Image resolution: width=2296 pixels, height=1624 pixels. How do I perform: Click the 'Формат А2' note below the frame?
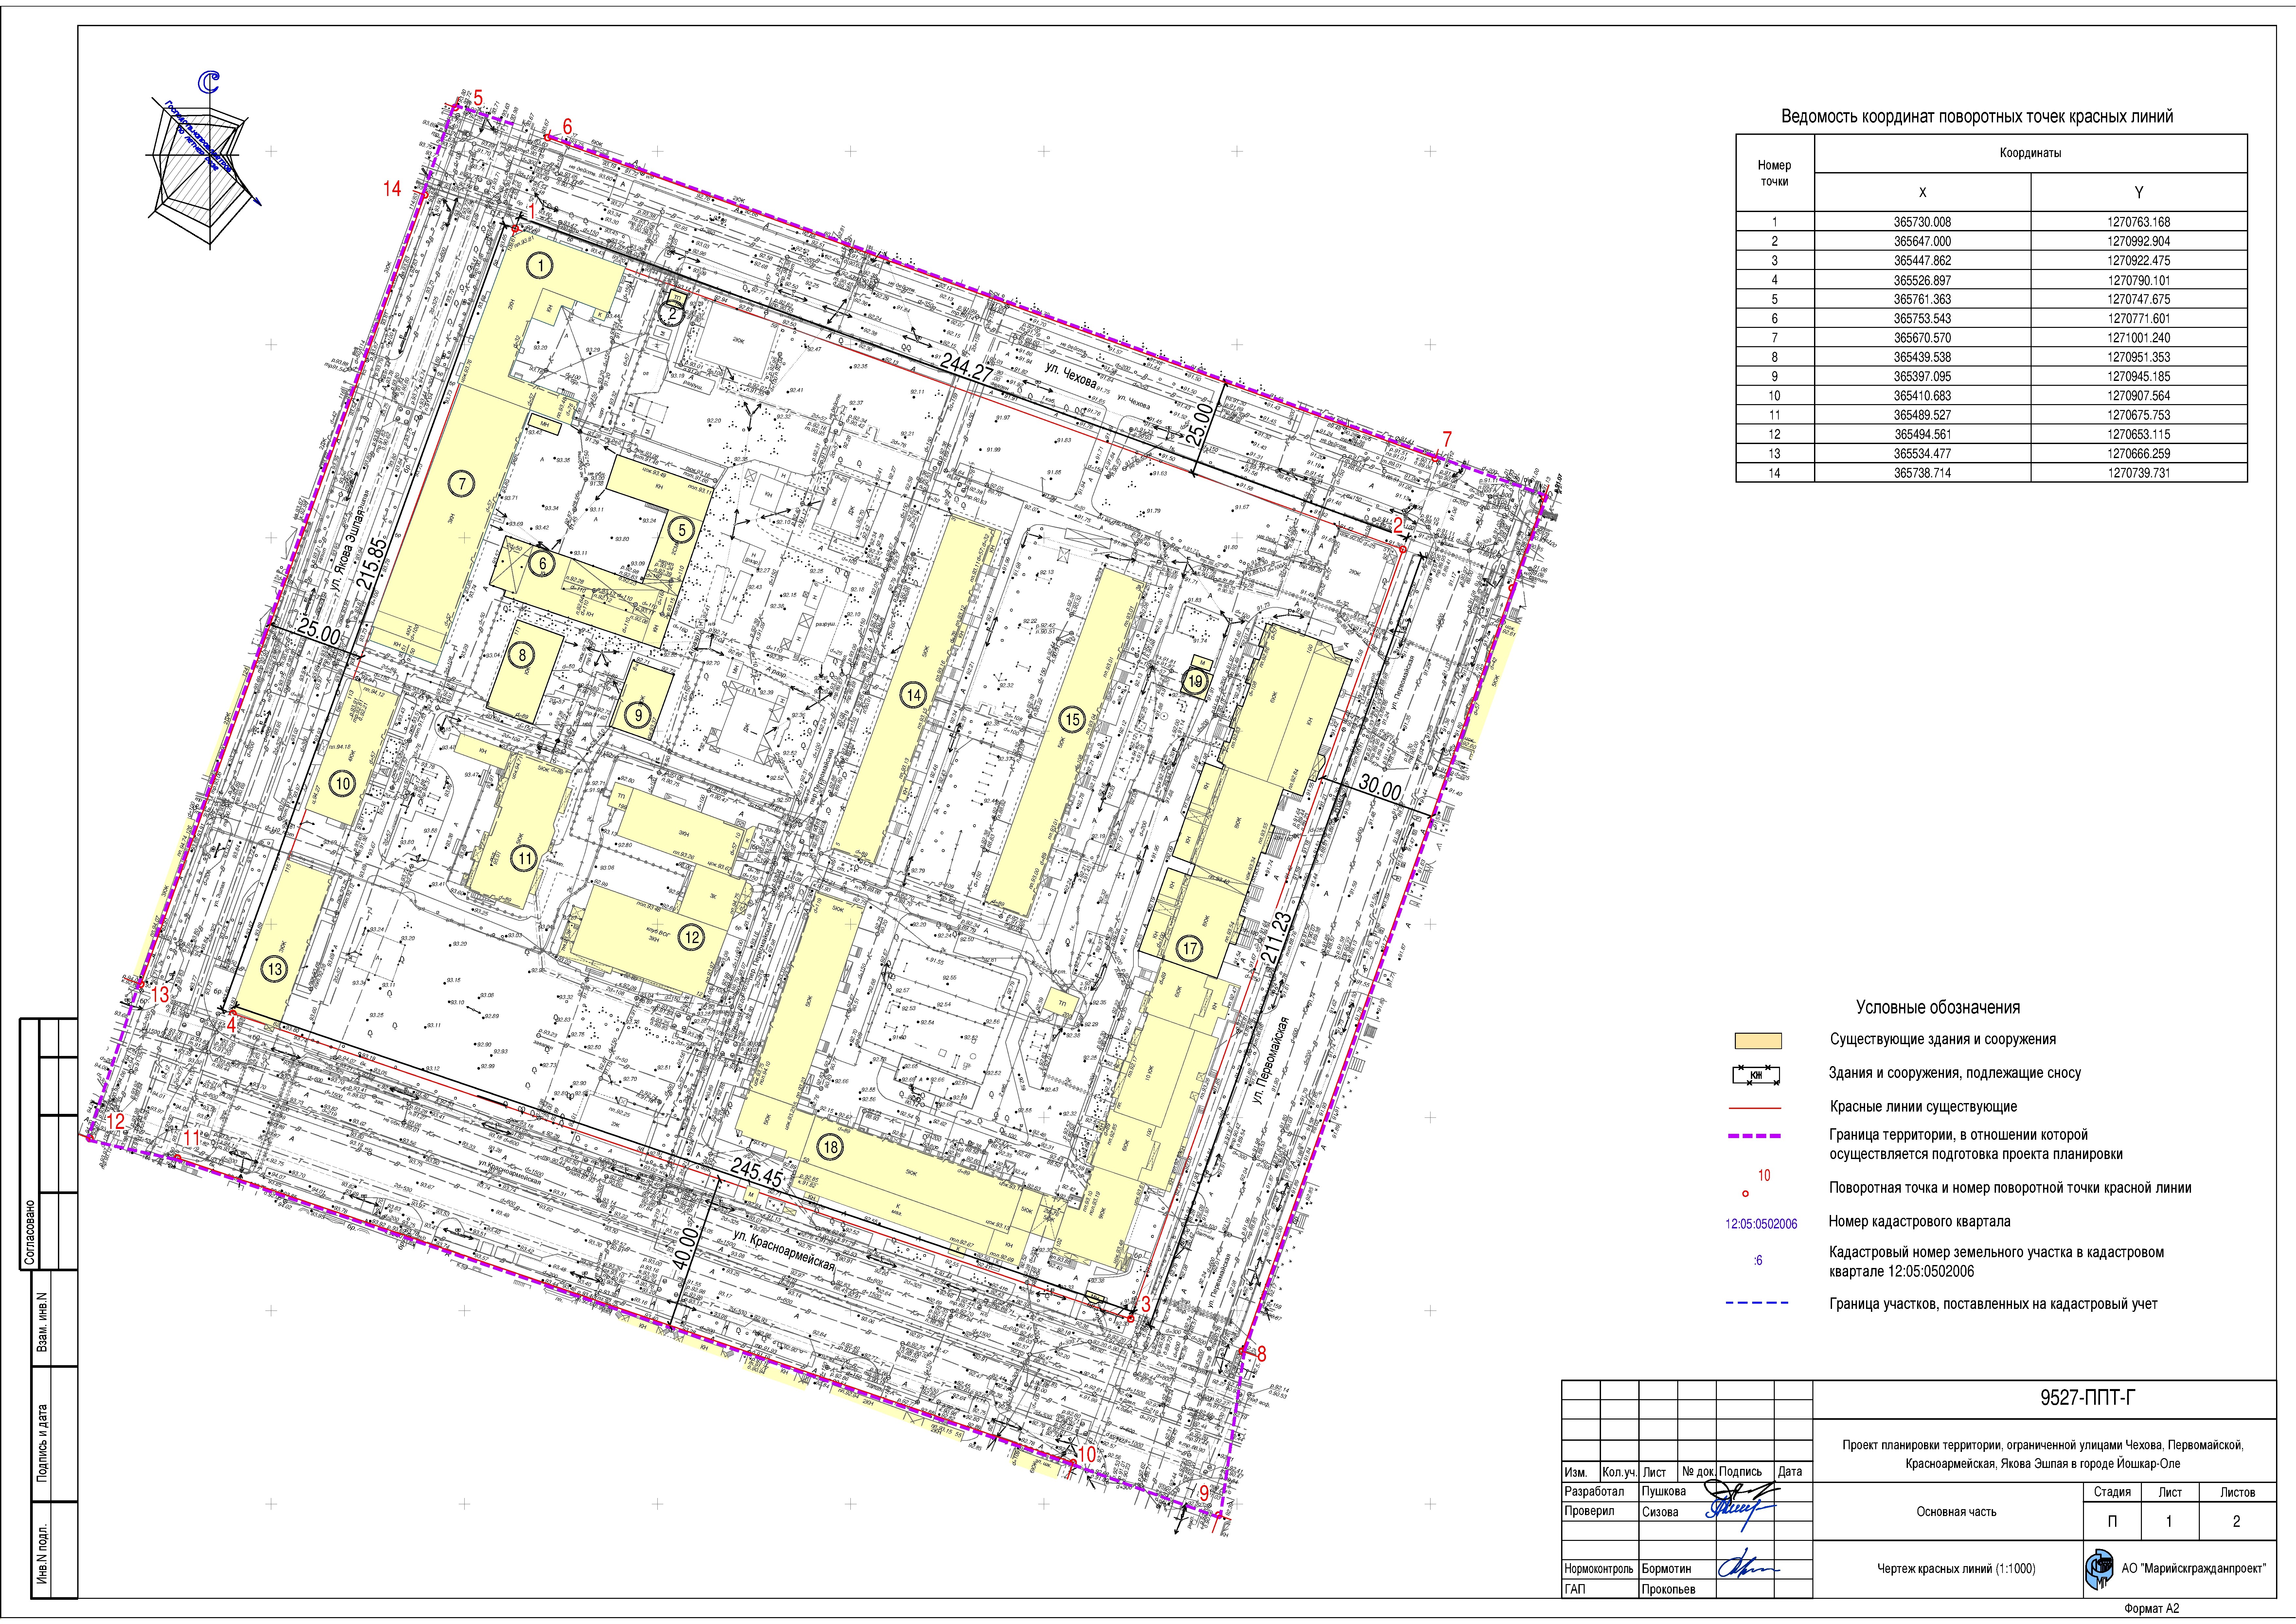[2152, 1609]
